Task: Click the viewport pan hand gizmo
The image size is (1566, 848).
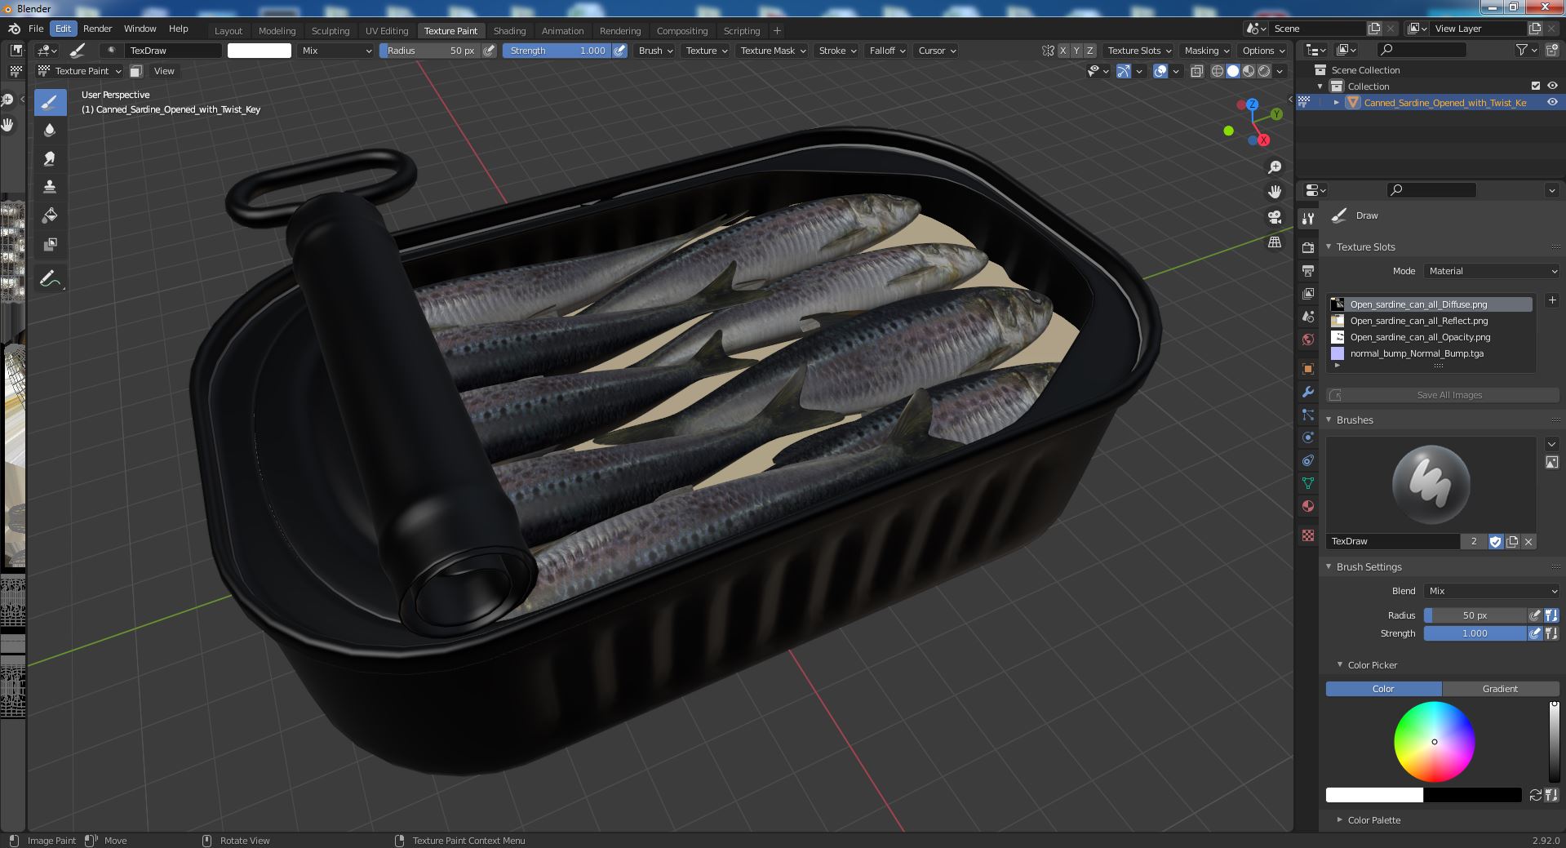Action: [x=1275, y=192]
